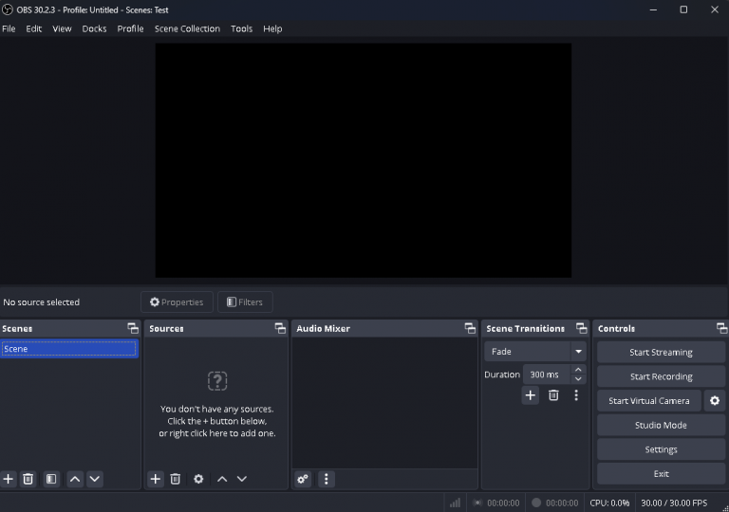Configure virtual camera gear icon

[715, 400]
